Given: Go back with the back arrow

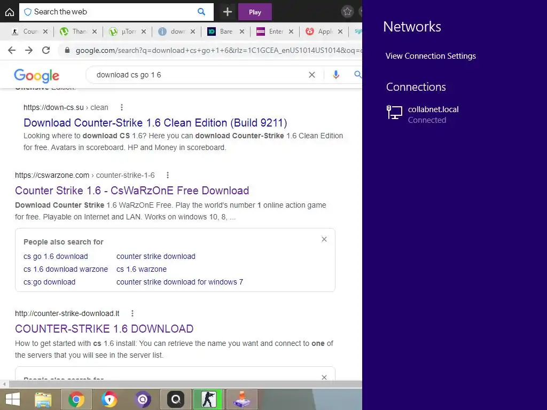Looking at the screenshot, I should (12, 50).
